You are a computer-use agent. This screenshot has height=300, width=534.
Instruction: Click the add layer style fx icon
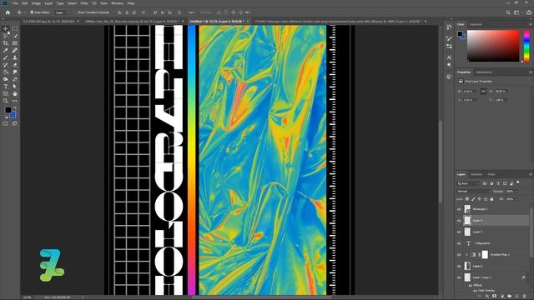(486, 297)
